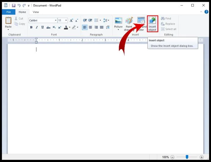Viewport: 211px width, 162px height.
Task: Open WordPad Help question mark icon
Action: pyautogui.click(x=206, y=12)
